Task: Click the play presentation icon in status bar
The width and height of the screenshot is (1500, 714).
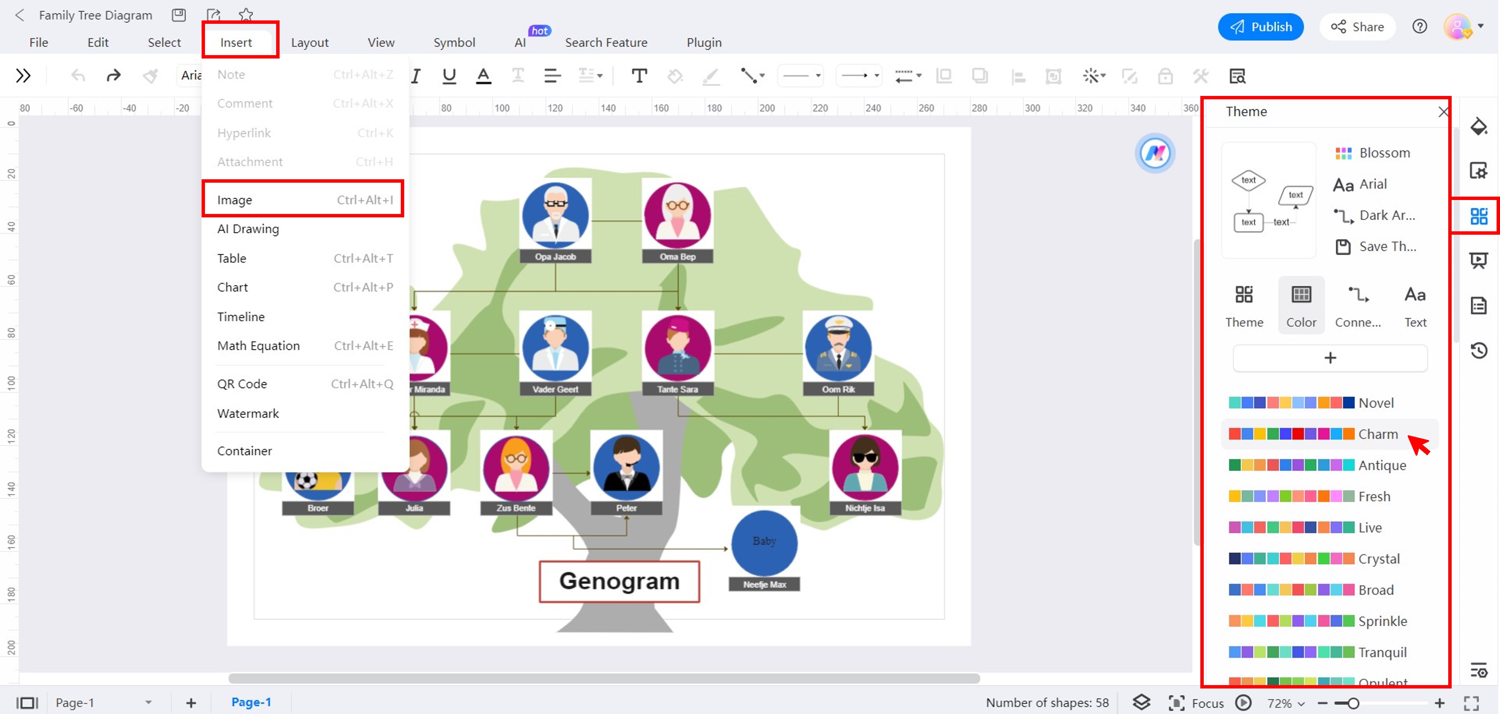Action: [x=1243, y=703]
